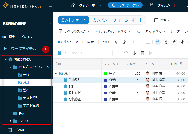Toggle ガントチャートの表示 switch

(60, 42)
